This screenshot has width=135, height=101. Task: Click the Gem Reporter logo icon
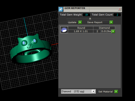pyautogui.click(x=61, y=9)
